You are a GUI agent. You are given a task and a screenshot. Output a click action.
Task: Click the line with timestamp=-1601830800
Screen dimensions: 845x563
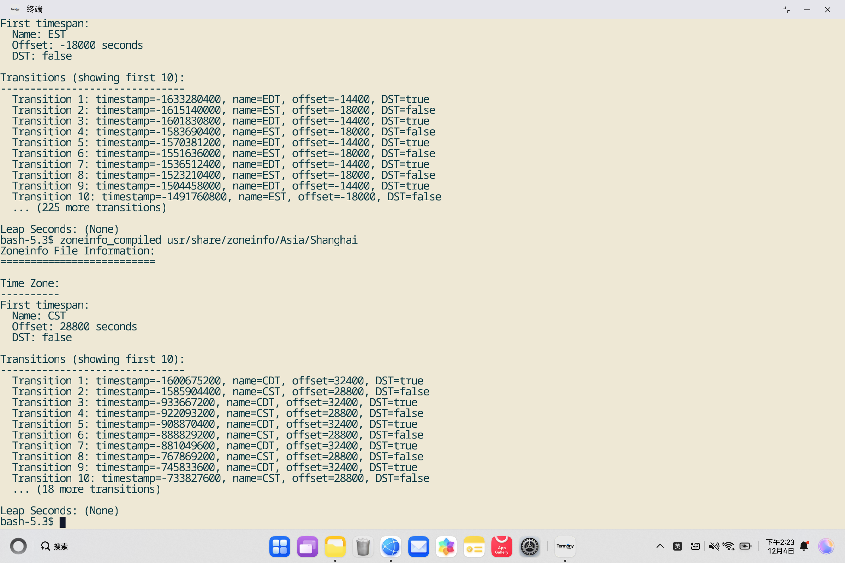coord(220,121)
